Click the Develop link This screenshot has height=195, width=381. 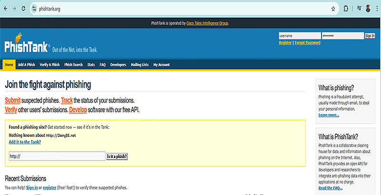78,110
